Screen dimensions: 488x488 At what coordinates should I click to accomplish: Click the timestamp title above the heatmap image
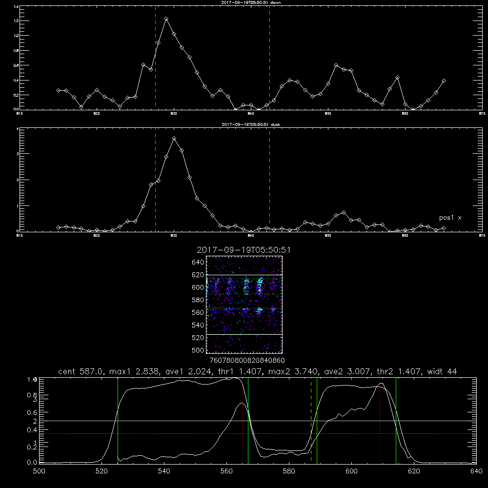point(244,250)
